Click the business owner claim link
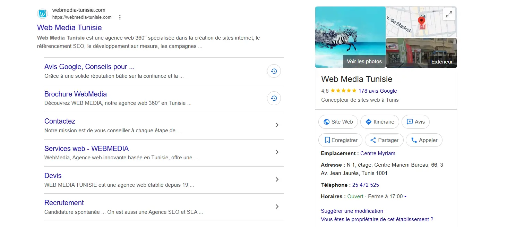The image size is (507, 227). [377, 219]
